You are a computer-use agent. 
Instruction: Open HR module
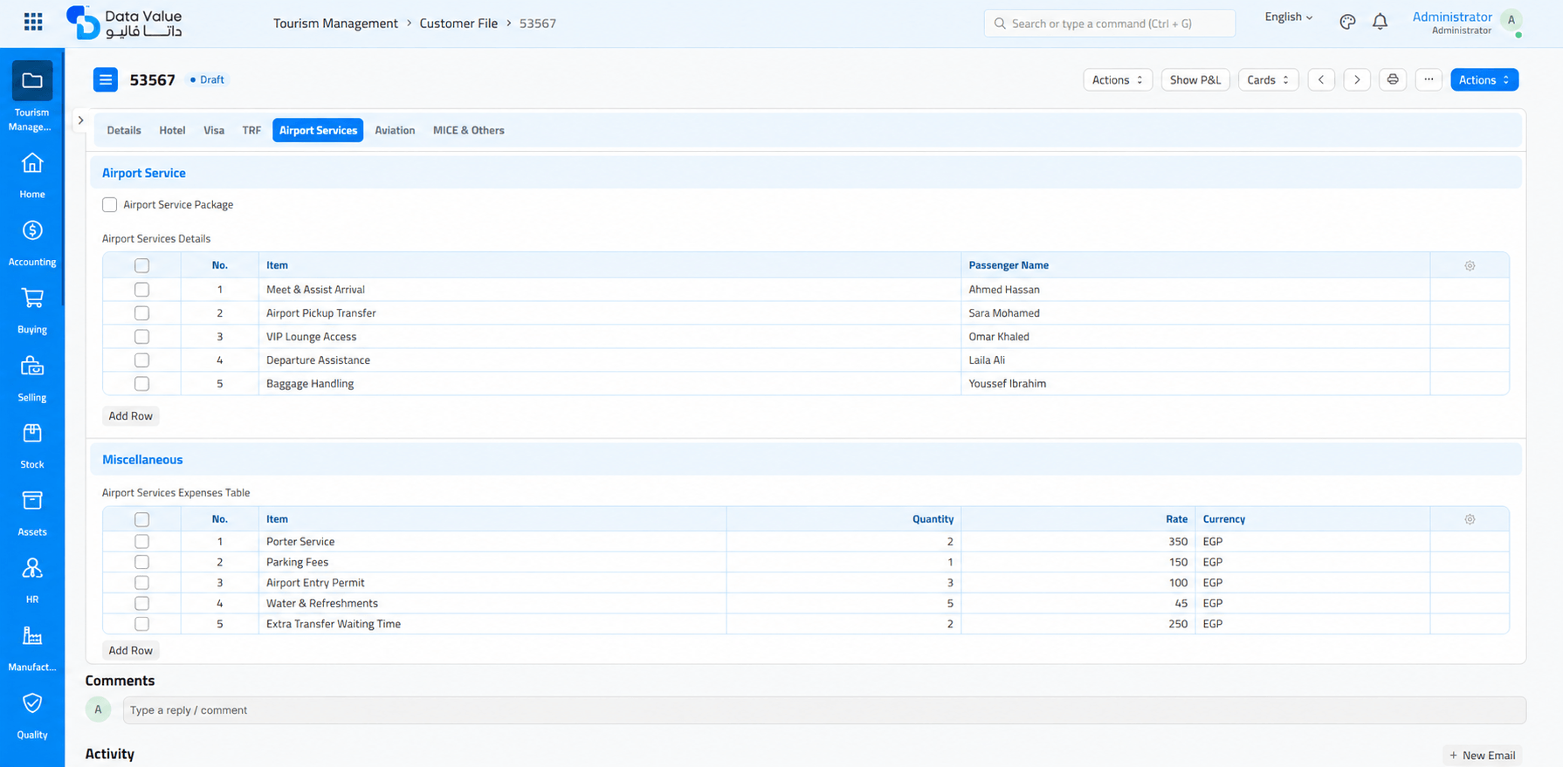(x=32, y=580)
